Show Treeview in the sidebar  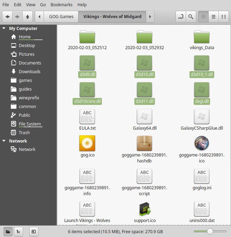point(18,231)
